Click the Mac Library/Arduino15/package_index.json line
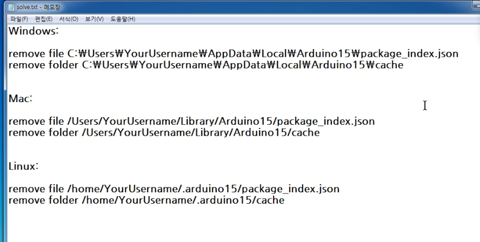Image resolution: width=480 pixels, height=242 pixels. click(x=191, y=122)
